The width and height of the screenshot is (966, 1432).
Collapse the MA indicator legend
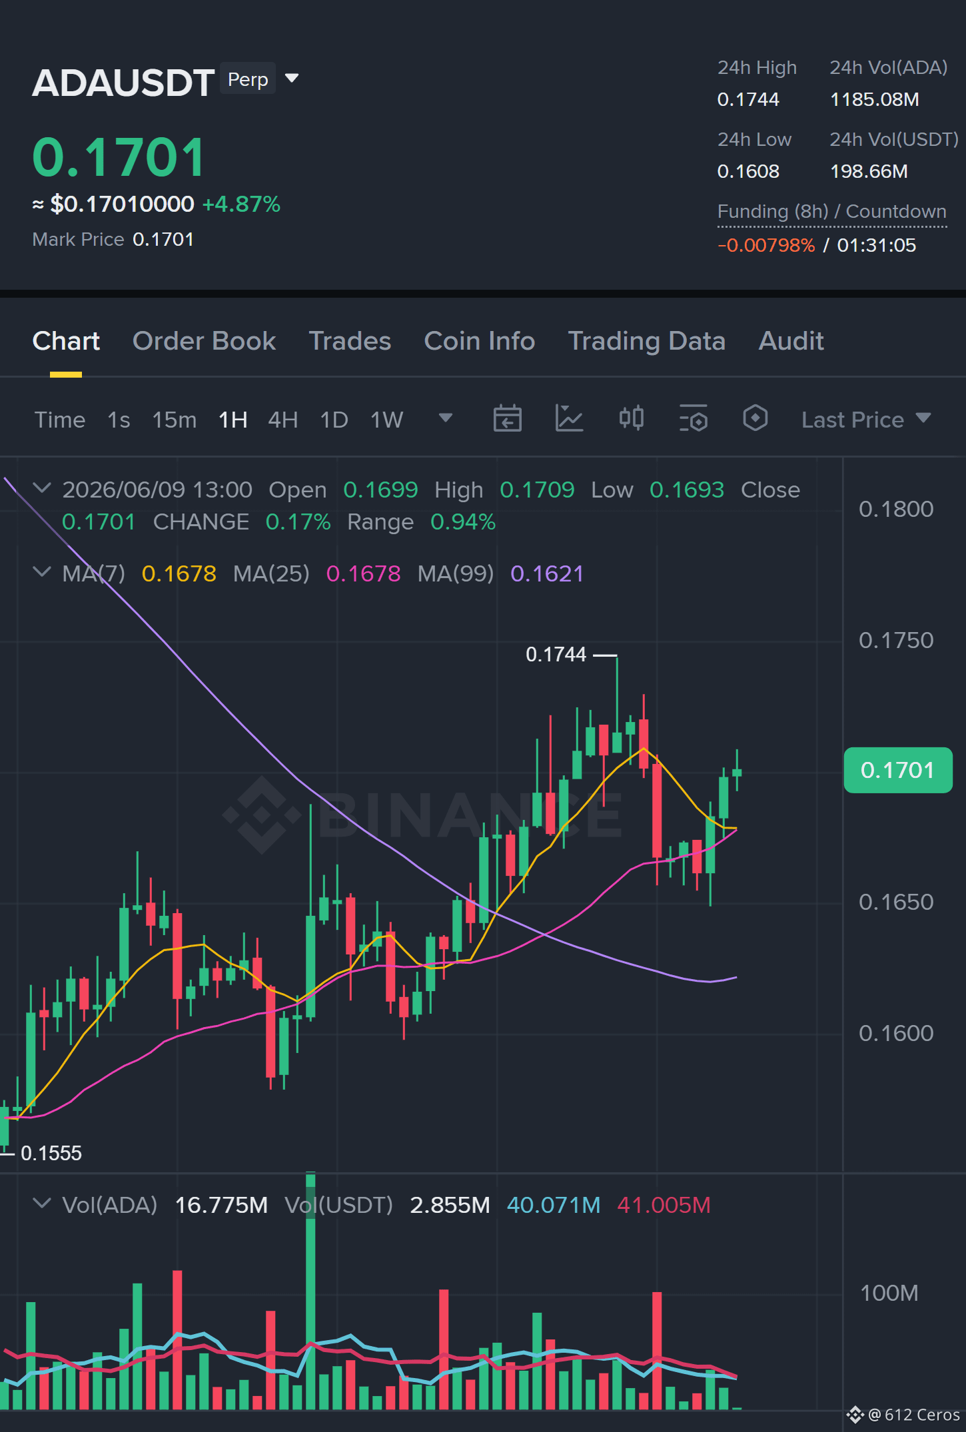[x=42, y=572]
